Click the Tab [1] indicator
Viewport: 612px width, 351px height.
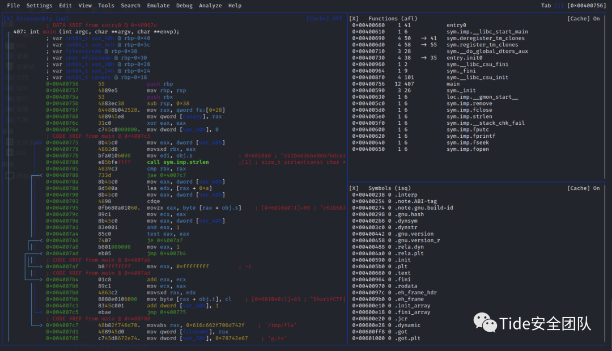(x=552, y=6)
